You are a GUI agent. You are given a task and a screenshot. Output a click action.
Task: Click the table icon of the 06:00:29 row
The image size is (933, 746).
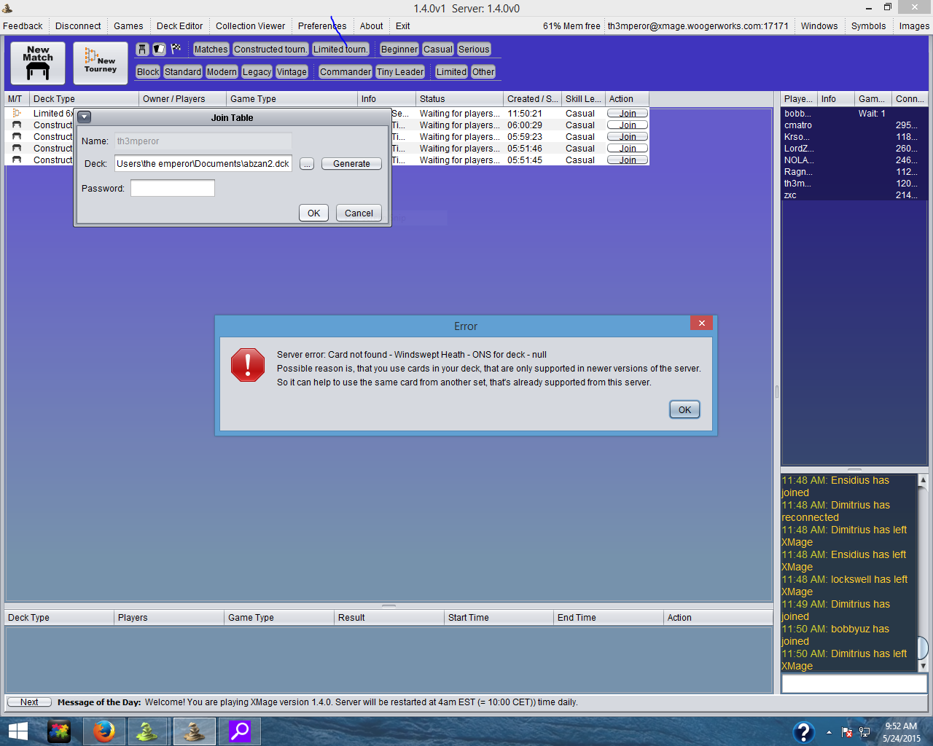coord(16,125)
